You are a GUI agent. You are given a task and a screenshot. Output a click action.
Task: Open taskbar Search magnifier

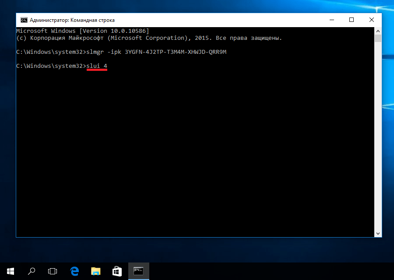tap(32, 271)
